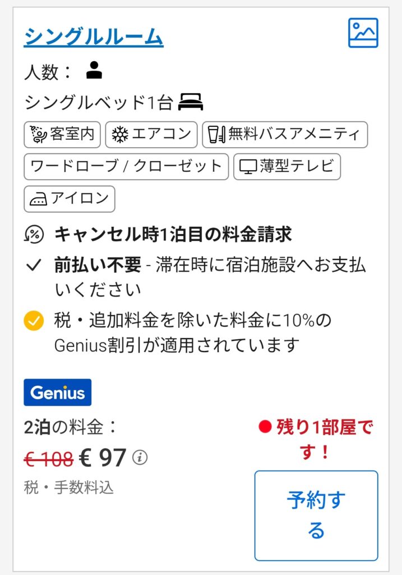Click the yellow Genius discount checkmark icon
The image size is (402, 575).
[34, 321]
